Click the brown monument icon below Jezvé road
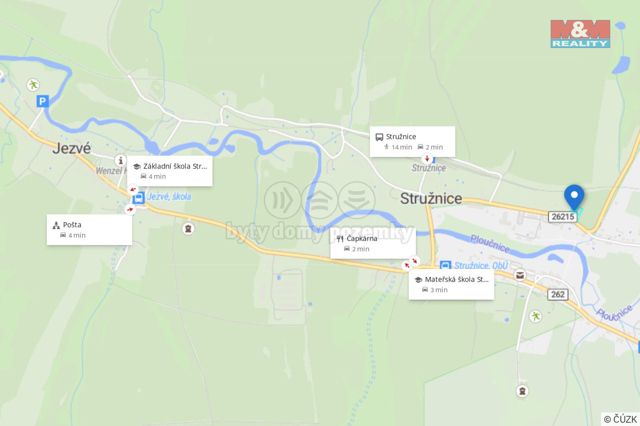 click(188, 229)
